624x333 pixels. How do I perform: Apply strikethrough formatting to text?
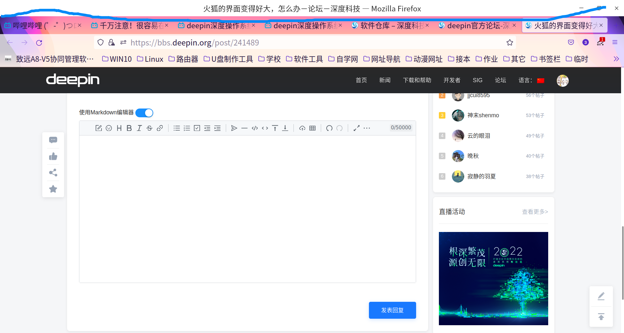pos(149,128)
